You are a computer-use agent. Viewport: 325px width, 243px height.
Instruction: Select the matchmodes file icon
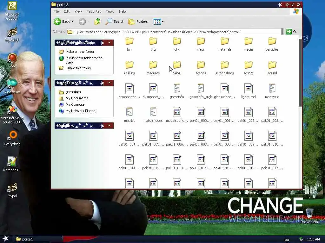coord(153,112)
